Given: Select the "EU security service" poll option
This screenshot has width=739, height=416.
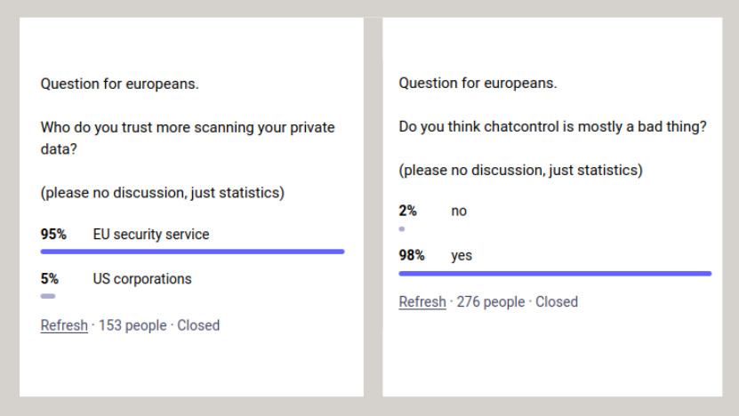Looking at the screenshot, I should point(151,235).
